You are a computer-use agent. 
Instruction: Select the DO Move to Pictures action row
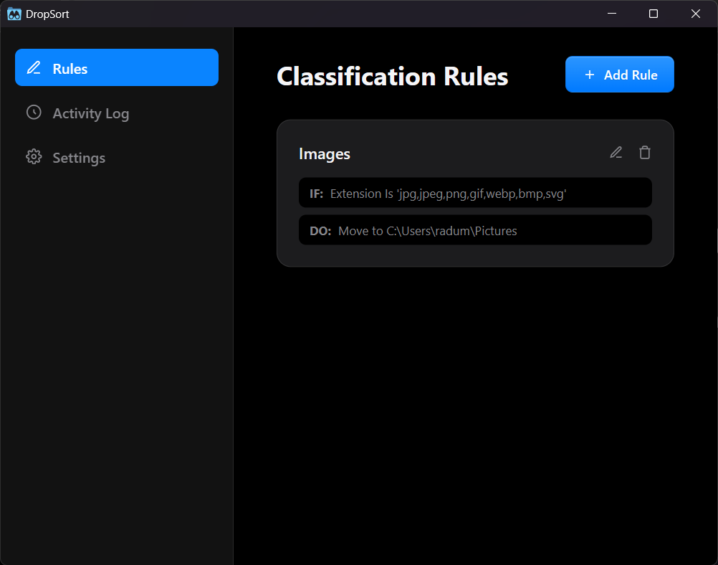(475, 230)
